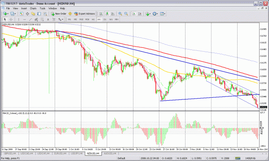
Task: Open the Data Window panel
Action: [x=27, y=14]
